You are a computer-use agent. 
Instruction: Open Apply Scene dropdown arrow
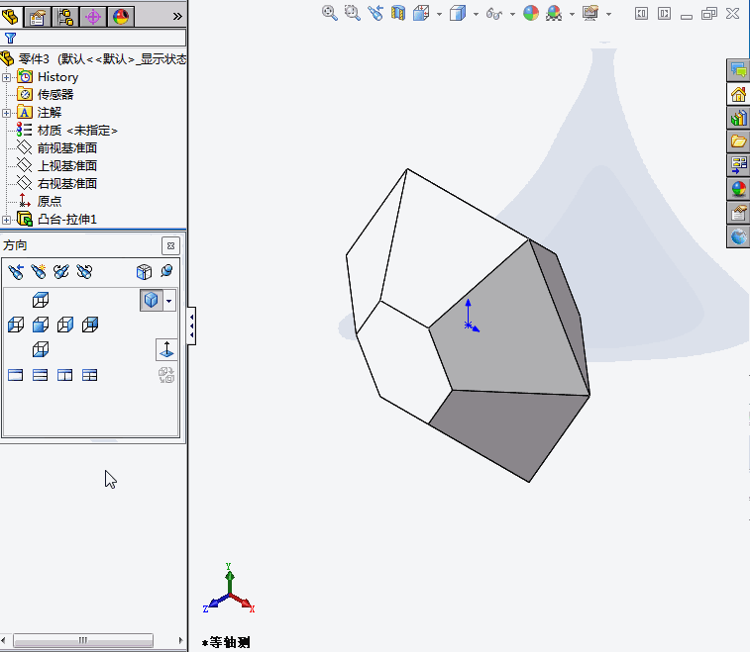572,14
